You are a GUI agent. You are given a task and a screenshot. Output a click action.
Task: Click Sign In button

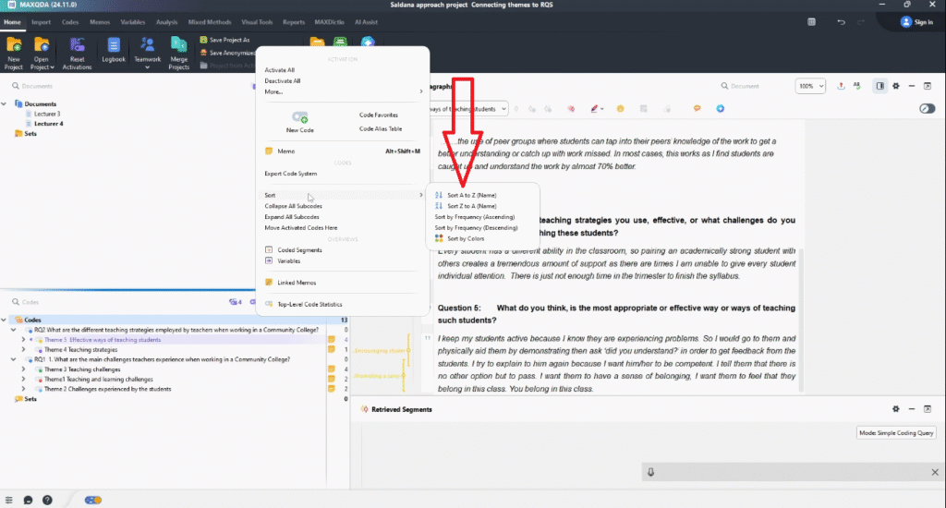(x=916, y=21)
